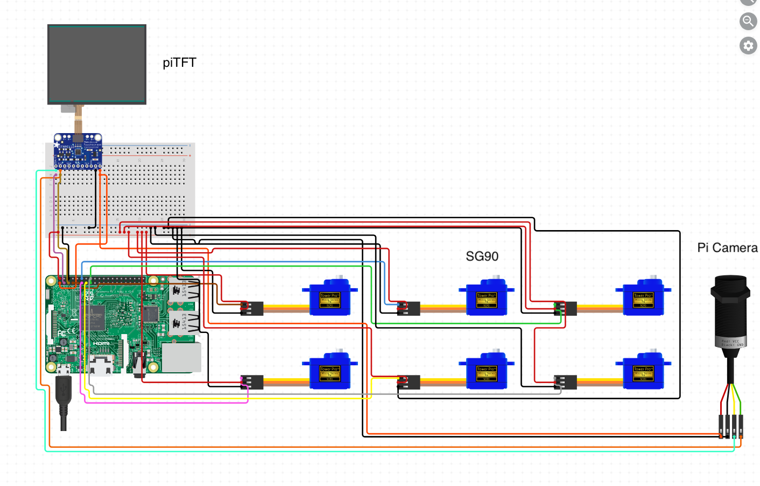Image resolution: width=760 pixels, height=486 pixels.
Task: Select the bottom-right blue servo motor
Action: point(643,372)
